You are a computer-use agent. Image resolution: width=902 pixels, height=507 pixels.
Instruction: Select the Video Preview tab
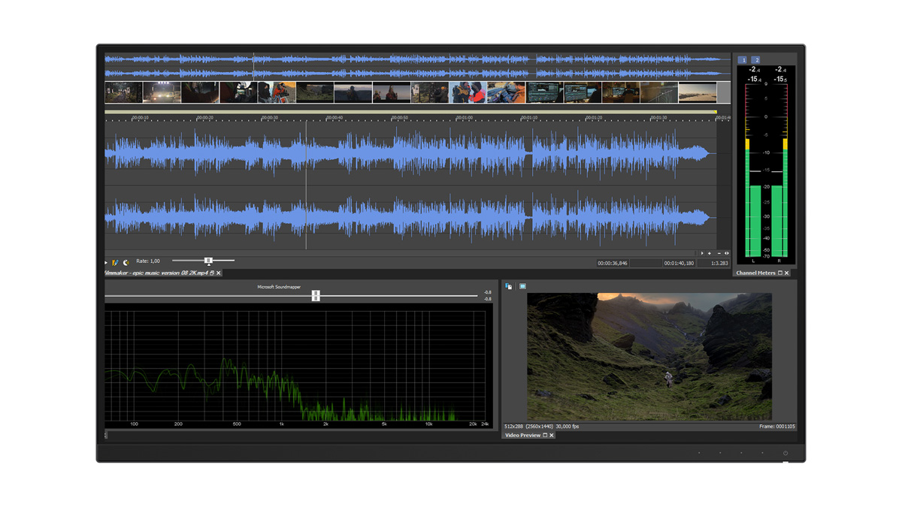(x=522, y=436)
